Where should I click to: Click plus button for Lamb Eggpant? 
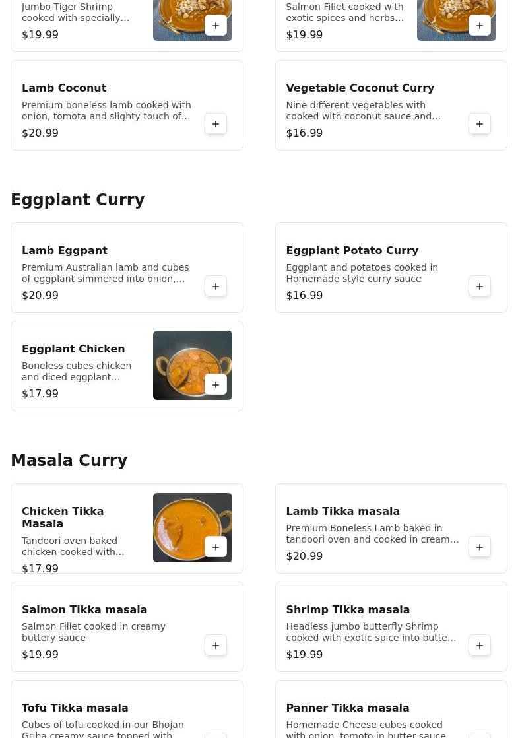[216, 286]
